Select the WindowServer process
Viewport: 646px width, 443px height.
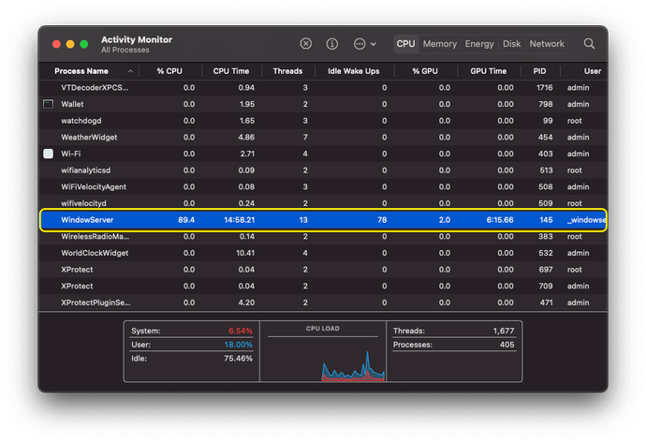323,220
